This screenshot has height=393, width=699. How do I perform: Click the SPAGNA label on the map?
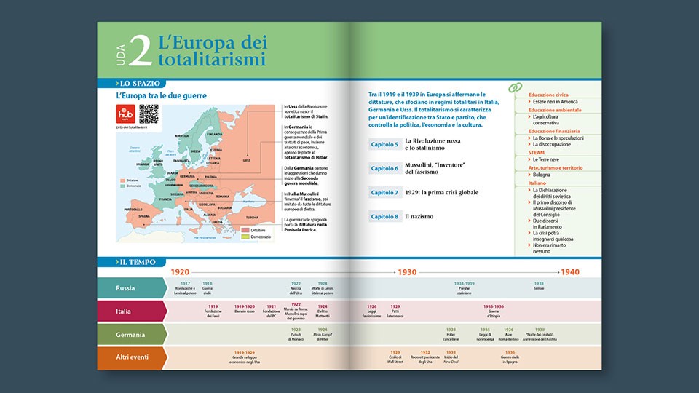pos(143,217)
